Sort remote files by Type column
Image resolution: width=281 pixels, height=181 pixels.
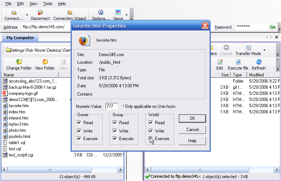(x=239, y=75)
